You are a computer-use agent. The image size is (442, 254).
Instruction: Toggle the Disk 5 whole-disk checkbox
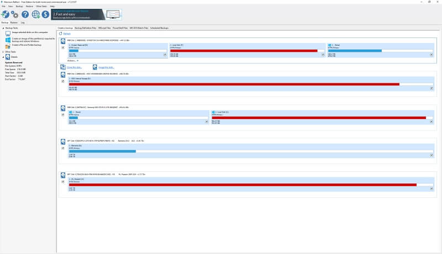63,181
